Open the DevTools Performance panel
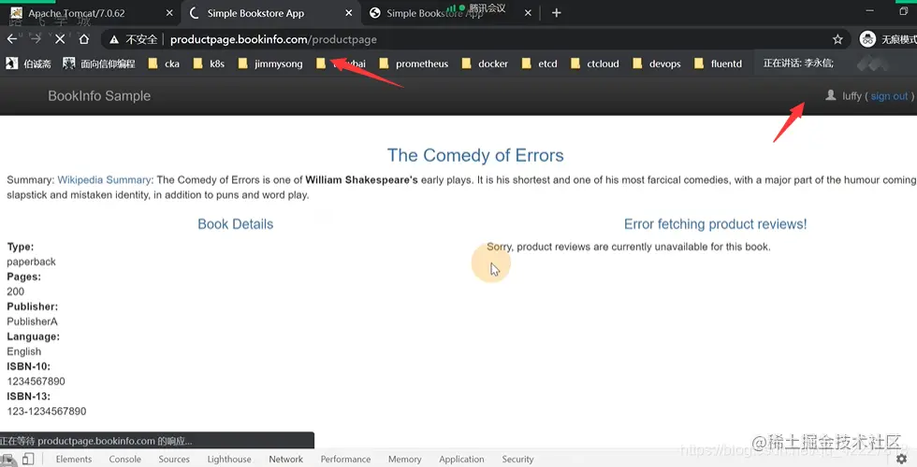Viewport: 917px width, 467px height. tap(345, 460)
